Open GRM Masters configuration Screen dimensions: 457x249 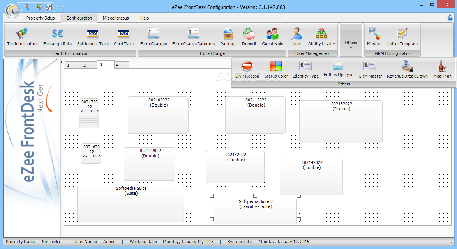[374, 37]
